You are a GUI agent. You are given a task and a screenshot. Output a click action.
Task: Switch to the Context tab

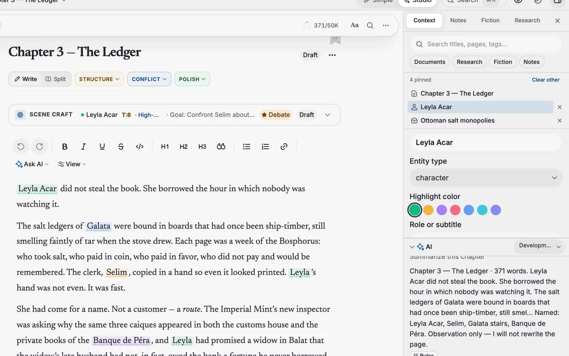point(424,20)
